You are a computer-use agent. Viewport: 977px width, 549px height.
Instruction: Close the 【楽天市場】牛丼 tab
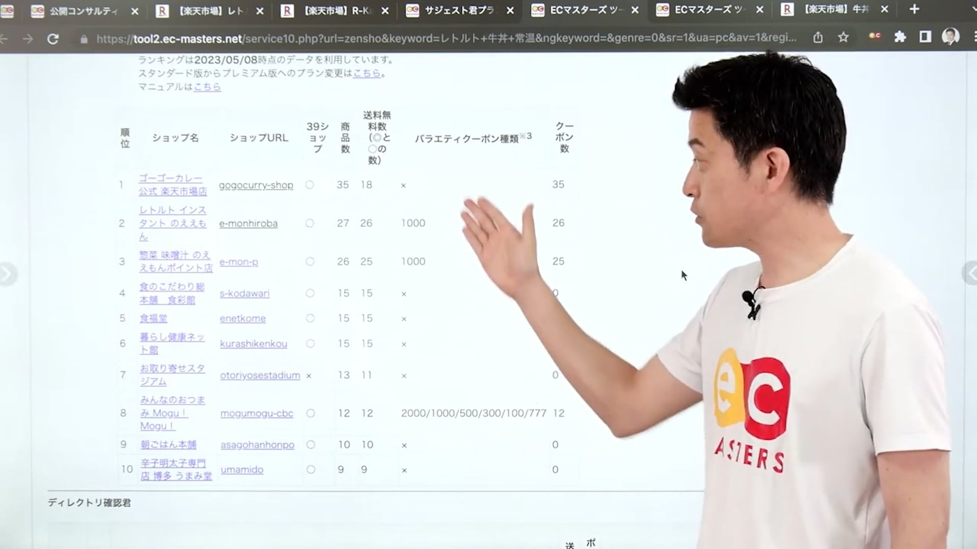(884, 9)
